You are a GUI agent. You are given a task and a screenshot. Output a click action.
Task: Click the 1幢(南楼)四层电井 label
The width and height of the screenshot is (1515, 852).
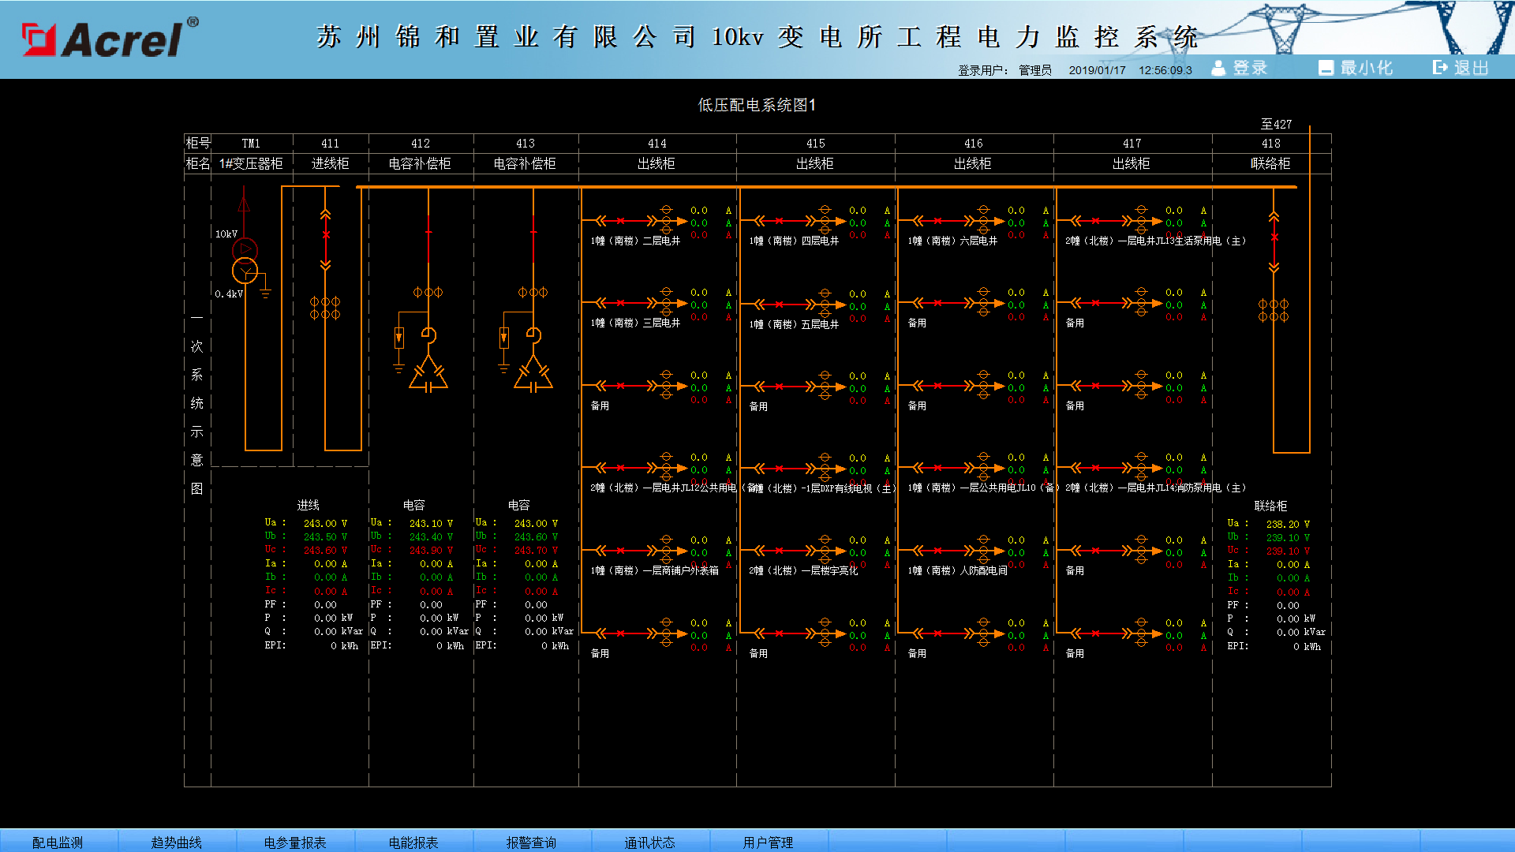(x=794, y=241)
